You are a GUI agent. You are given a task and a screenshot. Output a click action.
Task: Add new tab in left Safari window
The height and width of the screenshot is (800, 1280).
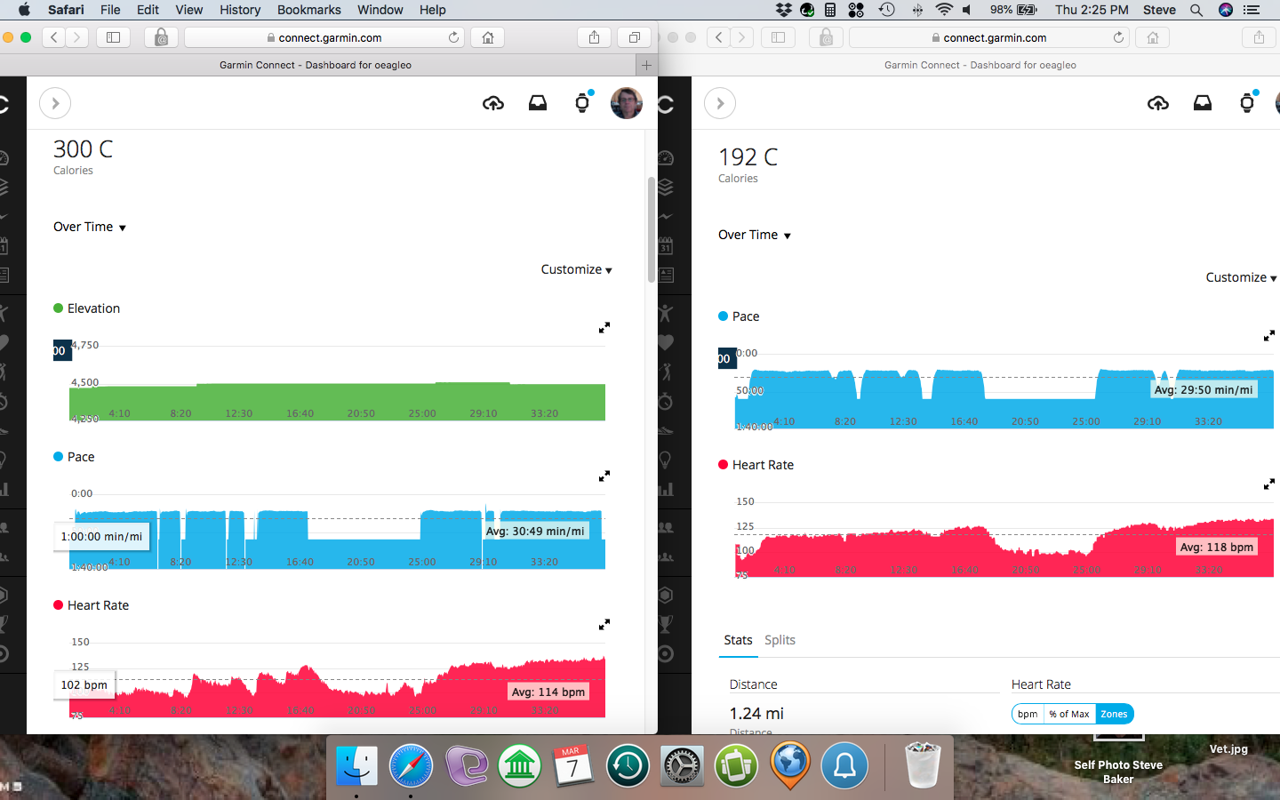tap(646, 65)
